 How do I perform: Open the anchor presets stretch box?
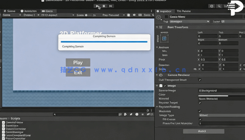pos(164,38)
